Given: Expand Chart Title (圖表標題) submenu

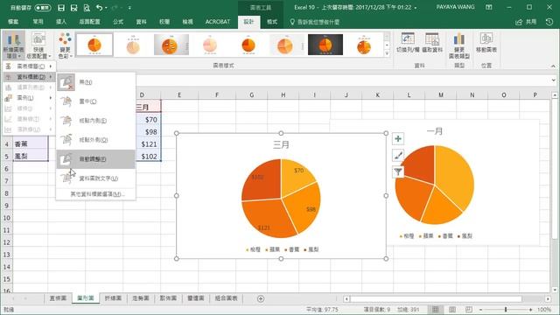Looking at the screenshot, I should (29, 66).
